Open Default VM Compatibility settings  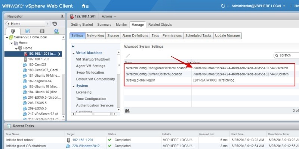point(95,79)
